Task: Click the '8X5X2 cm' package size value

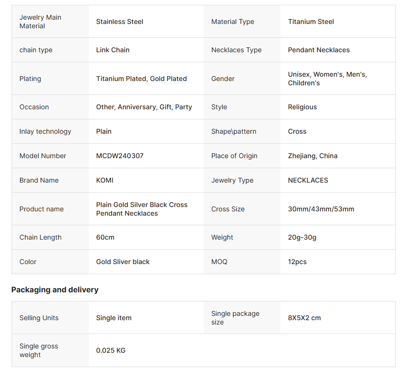Action: 304,318
